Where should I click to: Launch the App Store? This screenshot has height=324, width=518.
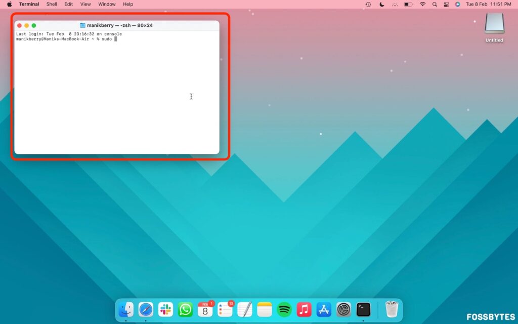324,309
